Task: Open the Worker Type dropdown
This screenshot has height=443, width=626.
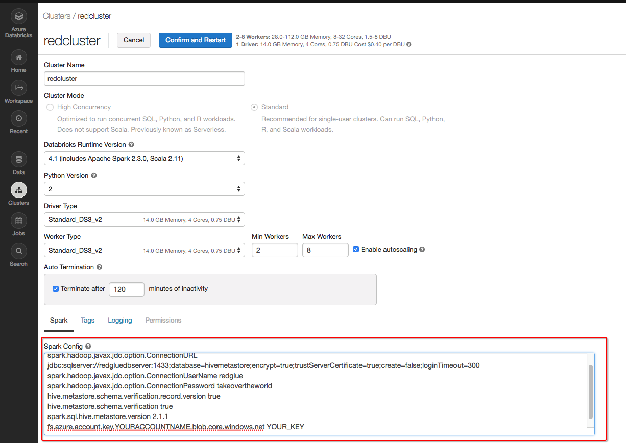Action: [145, 250]
